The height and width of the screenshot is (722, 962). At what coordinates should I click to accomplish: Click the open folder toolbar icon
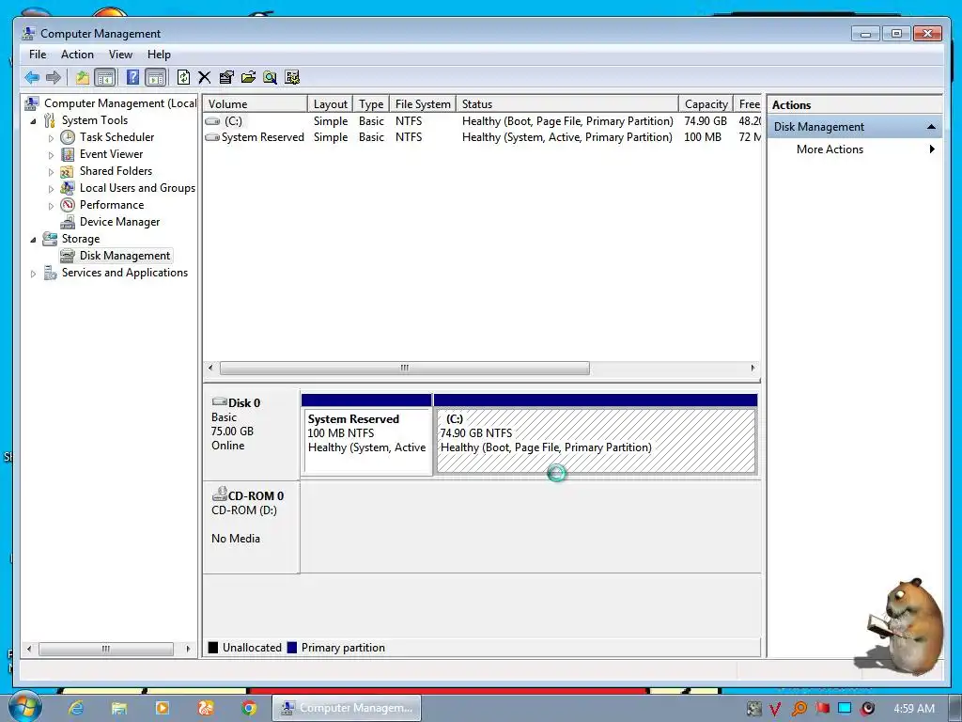248,77
